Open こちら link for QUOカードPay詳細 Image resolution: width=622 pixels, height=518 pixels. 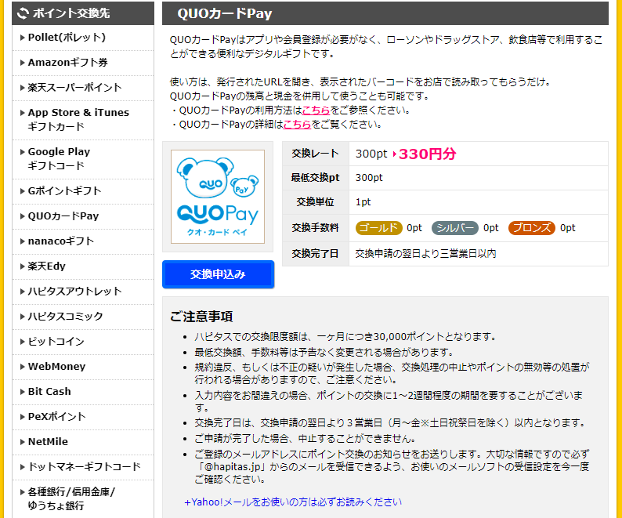(297, 125)
